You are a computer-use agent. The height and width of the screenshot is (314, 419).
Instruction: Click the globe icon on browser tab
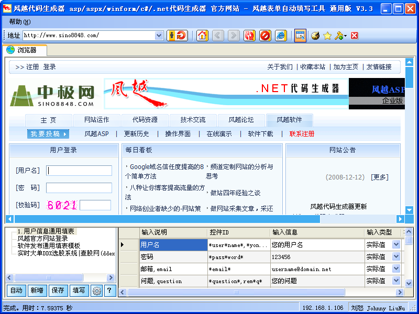pos(10,50)
